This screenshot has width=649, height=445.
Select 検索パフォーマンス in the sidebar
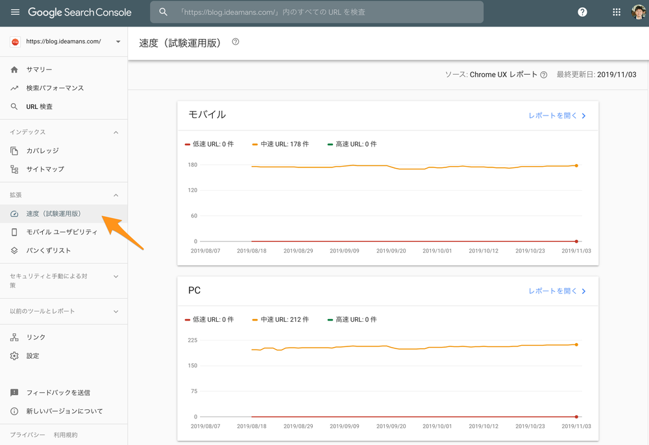click(55, 88)
